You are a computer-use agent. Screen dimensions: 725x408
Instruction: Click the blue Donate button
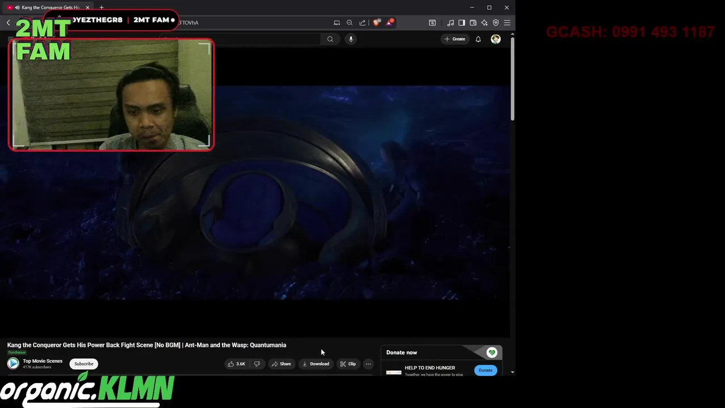(485, 370)
